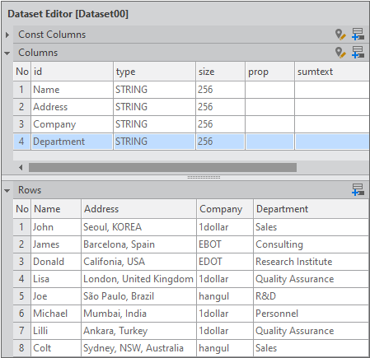Select the Department column id cell
The width and height of the screenshot is (370, 358).
(72, 142)
